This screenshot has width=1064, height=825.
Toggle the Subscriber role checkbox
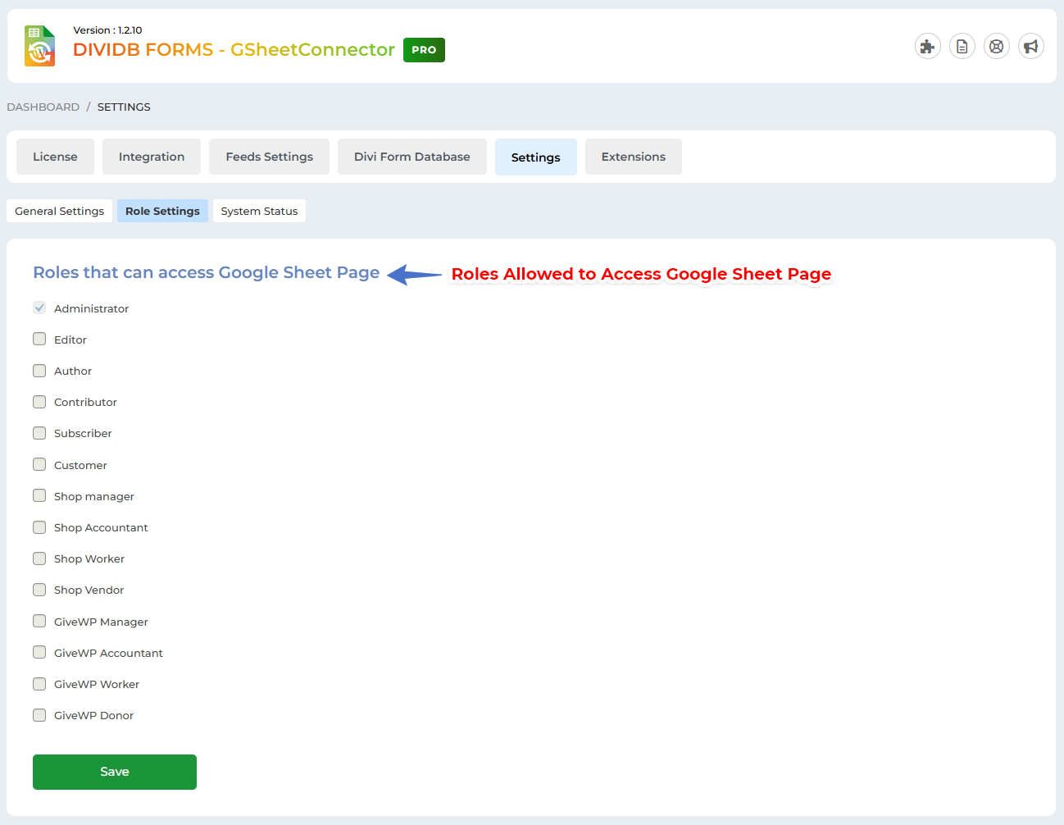[x=39, y=433]
